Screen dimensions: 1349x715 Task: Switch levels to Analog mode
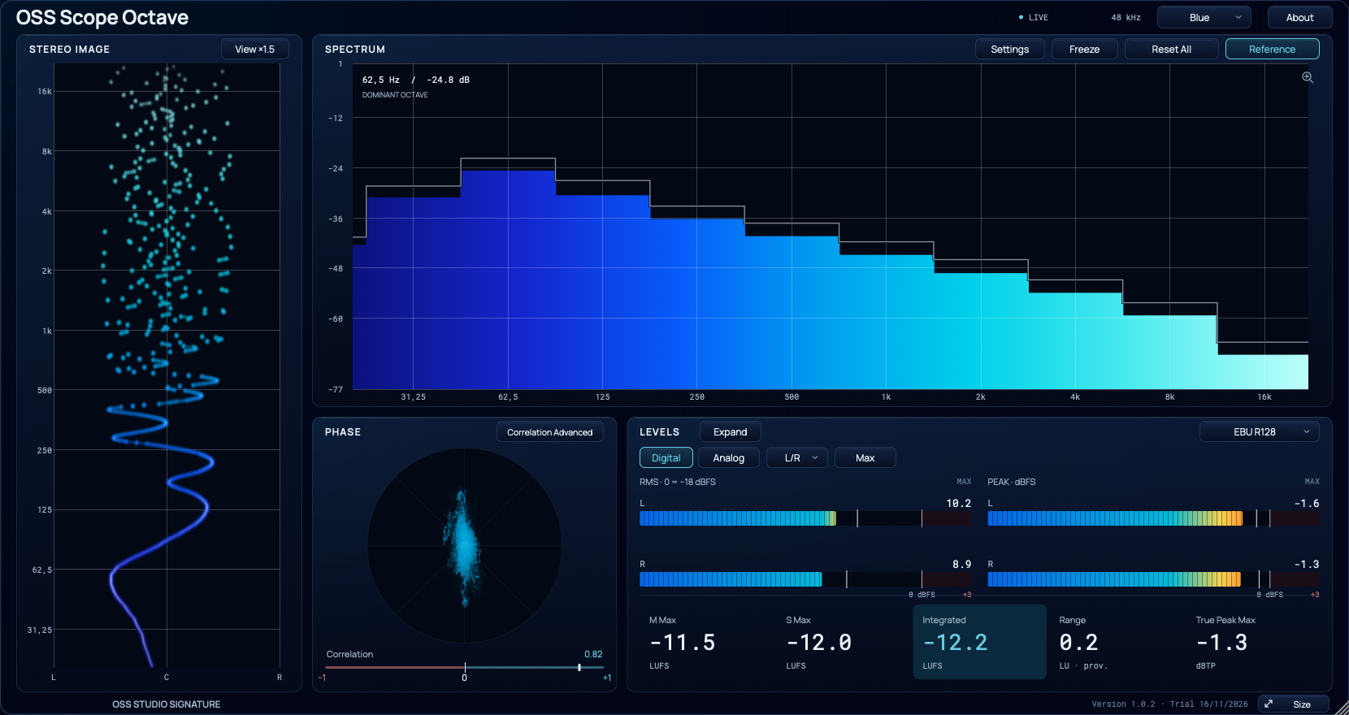pos(729,458)
